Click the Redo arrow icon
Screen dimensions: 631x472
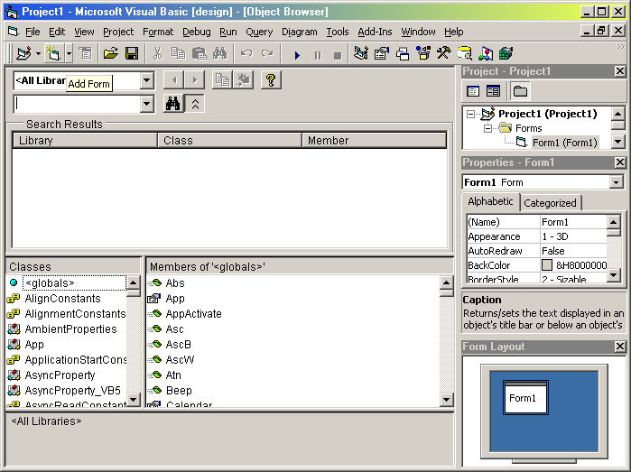coord(267,53)
